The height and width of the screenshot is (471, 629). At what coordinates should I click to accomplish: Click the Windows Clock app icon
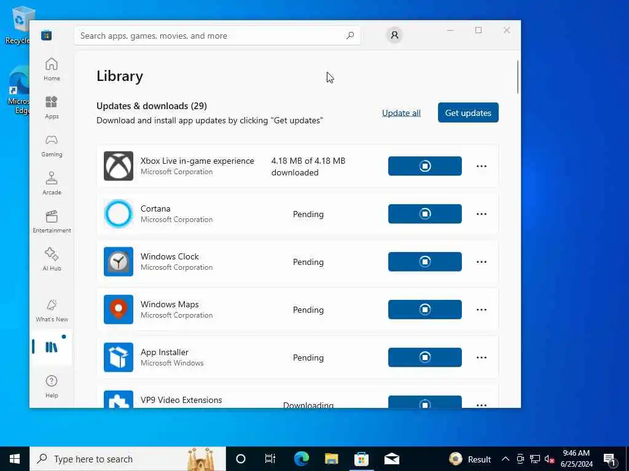119,261
